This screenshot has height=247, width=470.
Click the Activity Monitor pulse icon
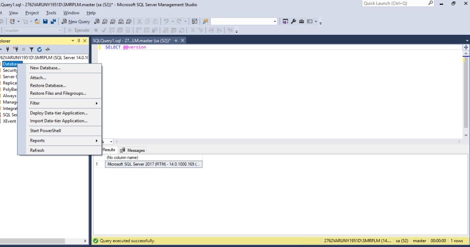48,49
